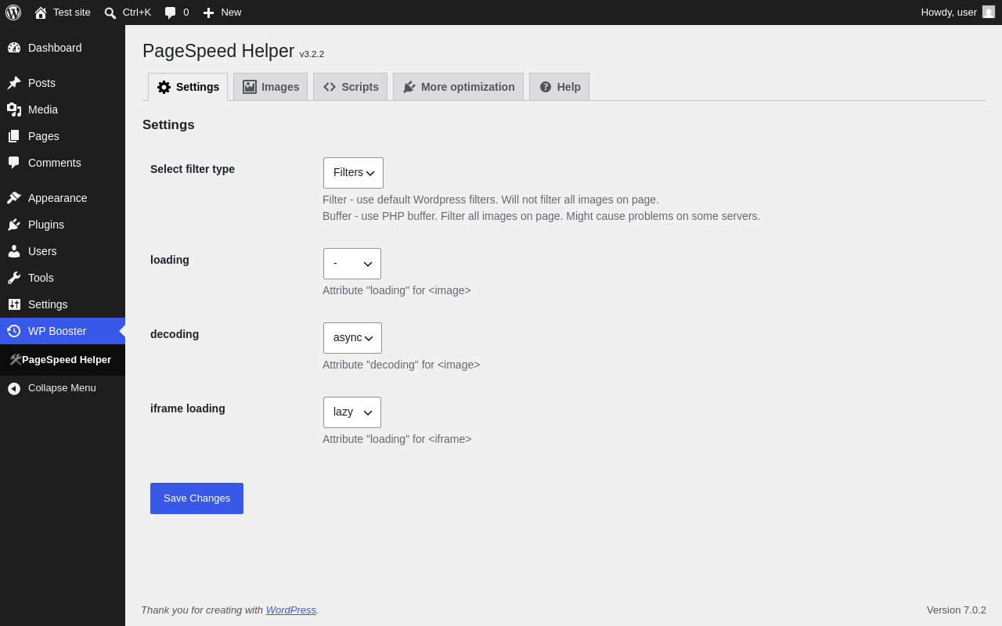
Task: Click the Collapse Menu label
Action: pyautogui.click(x=62, y=388)
